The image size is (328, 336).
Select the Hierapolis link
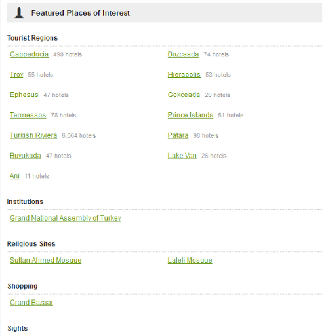tap(184, 75)
